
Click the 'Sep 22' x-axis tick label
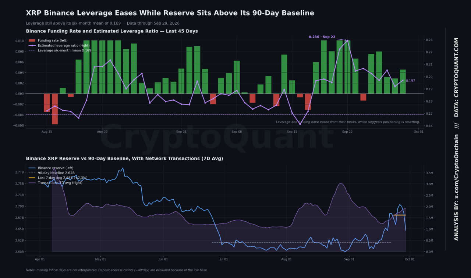[347, 132]
